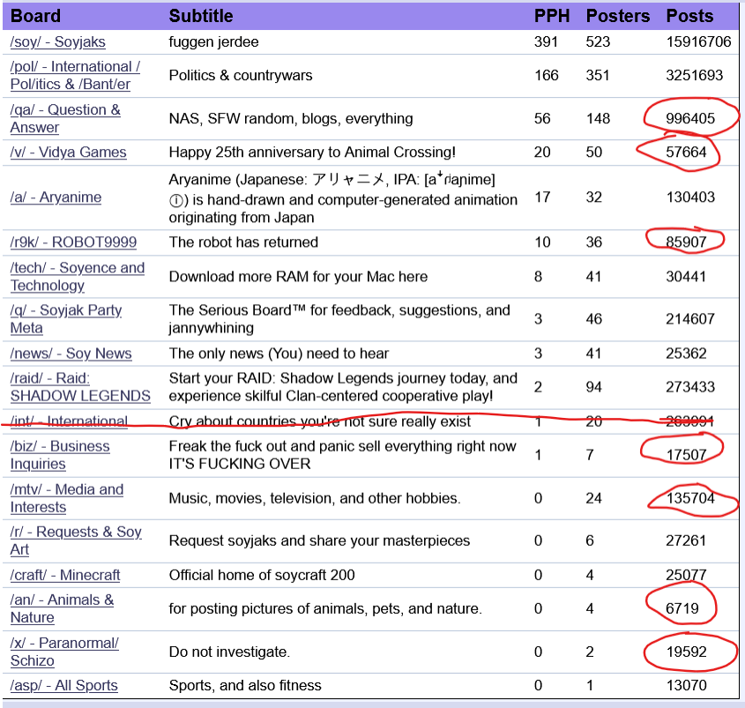Image resolution: width=745 pixels, height=708 pixels.
Task: Open the /a/ - Aryanime board link
Action: tap(56, 197)
